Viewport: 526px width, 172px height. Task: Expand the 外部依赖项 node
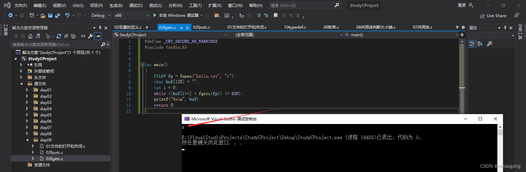pyautogui.click(x=21, y=71)
